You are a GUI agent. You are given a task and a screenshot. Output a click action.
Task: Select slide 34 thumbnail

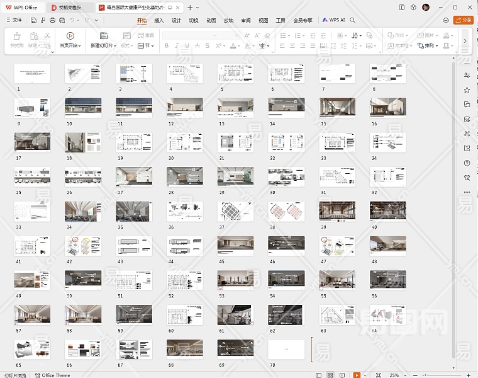[x=83, y=211]
